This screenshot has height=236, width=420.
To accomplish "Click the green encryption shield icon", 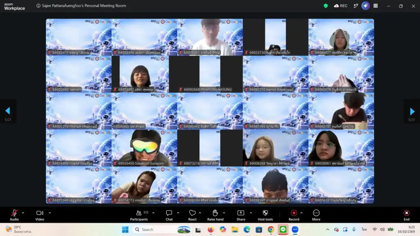I will [326, 6].
